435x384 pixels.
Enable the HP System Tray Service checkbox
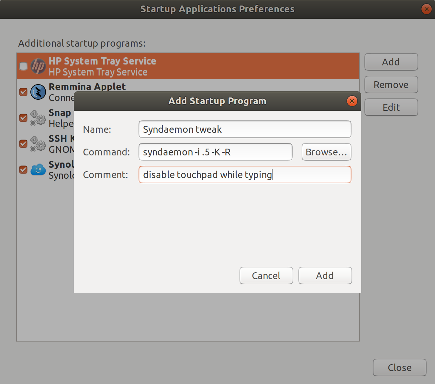[23, 66]
